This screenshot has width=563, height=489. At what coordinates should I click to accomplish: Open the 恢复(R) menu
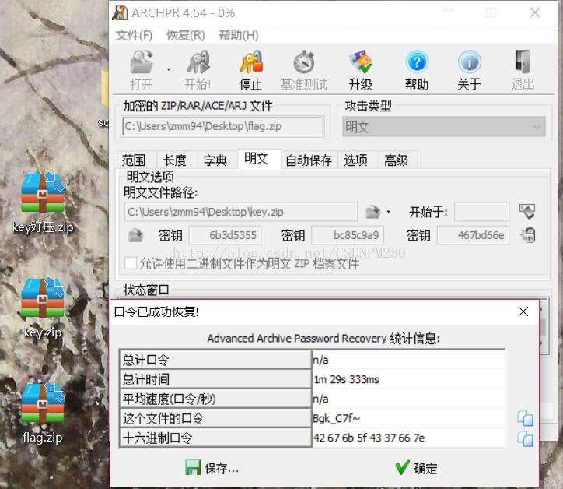pyautogui.click(x=186, y=35)
